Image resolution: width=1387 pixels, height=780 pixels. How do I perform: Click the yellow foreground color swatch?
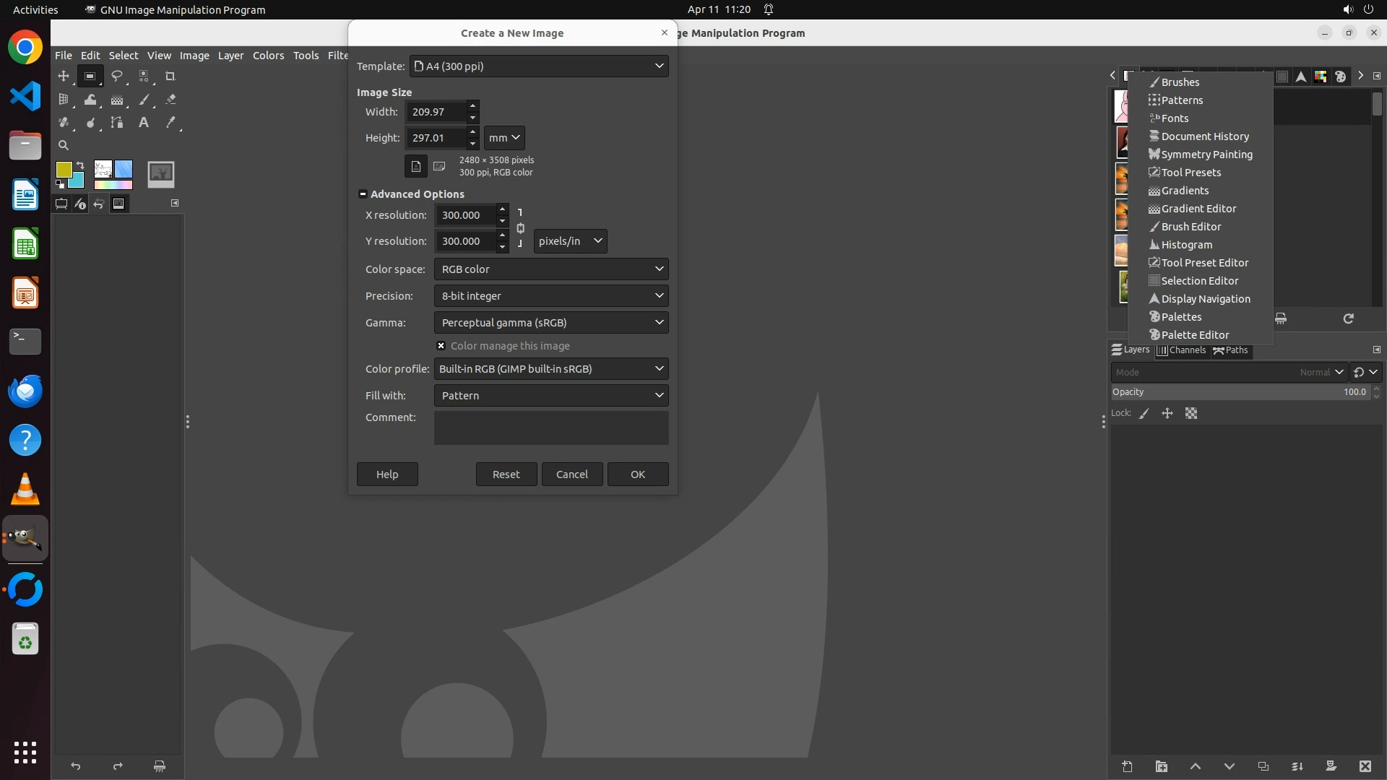point(64,170)
